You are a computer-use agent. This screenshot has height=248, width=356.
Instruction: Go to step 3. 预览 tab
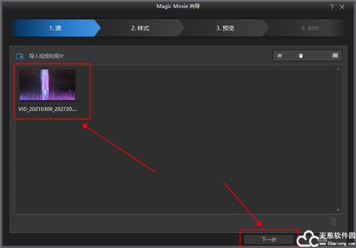tap(225, 28)
